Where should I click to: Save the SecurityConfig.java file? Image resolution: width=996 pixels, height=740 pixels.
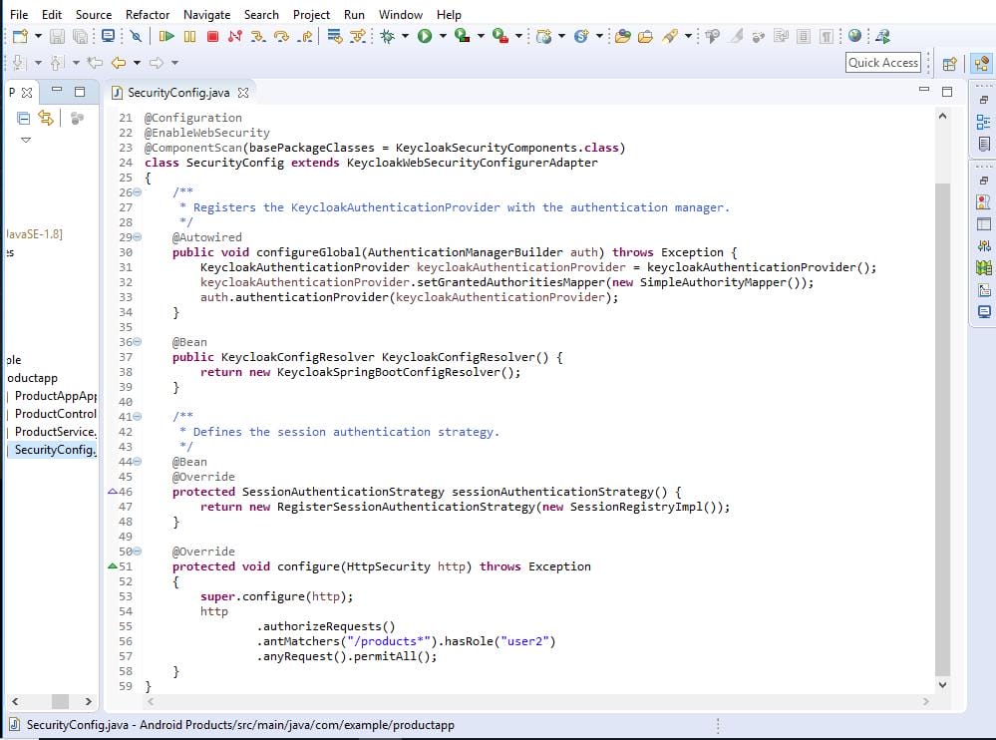point(58,37)
